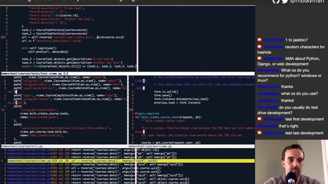Click "views.CourseDeleteView.as_view()" path line
This screenshot has height=184, width=328.
pyautogui.click(x=70, y=88)
